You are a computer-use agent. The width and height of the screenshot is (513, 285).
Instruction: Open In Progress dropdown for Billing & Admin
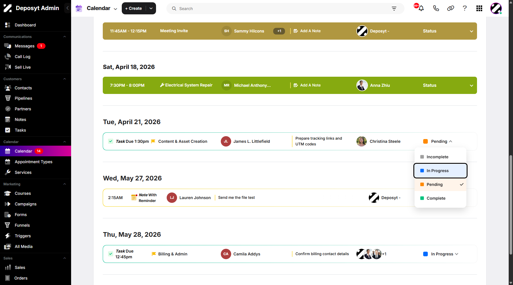click(x=457, y=254)
